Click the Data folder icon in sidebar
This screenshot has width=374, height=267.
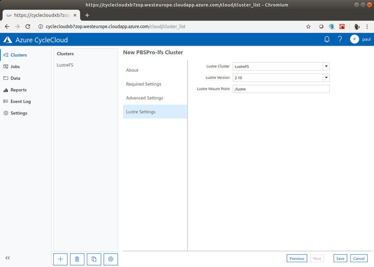point(6,78)
